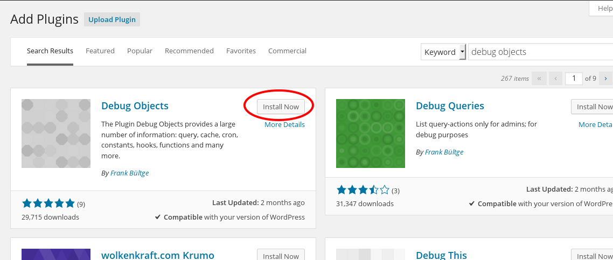613x260 pixels.
Task: Switch to the Popular tab
Action: (140, 51)
